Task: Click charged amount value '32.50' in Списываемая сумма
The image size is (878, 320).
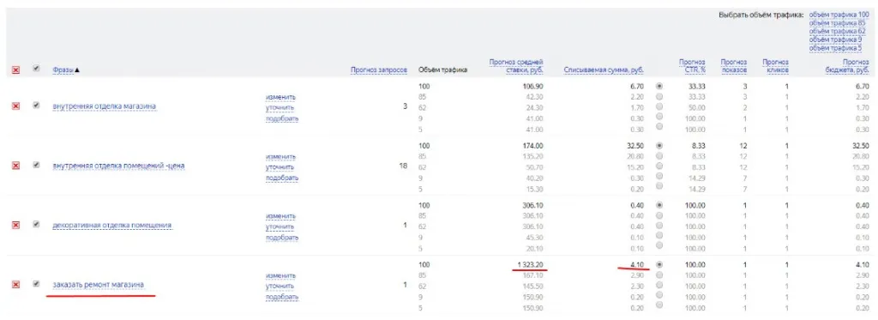Action: click(635, 146)
